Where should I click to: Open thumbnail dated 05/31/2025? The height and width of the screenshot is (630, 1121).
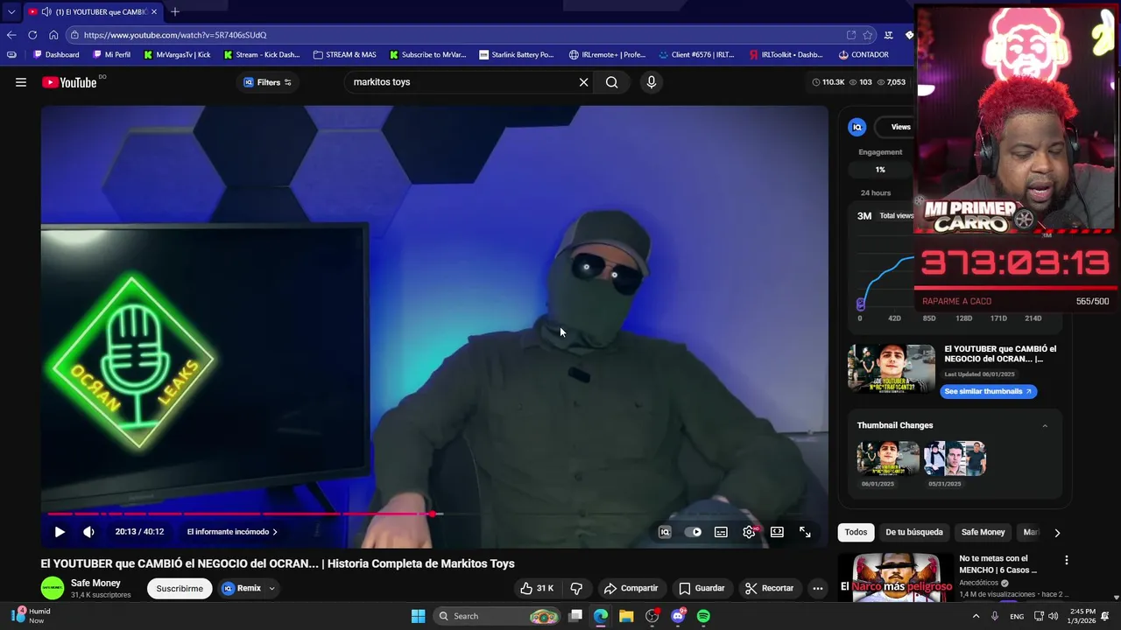(x=955, y=458)
